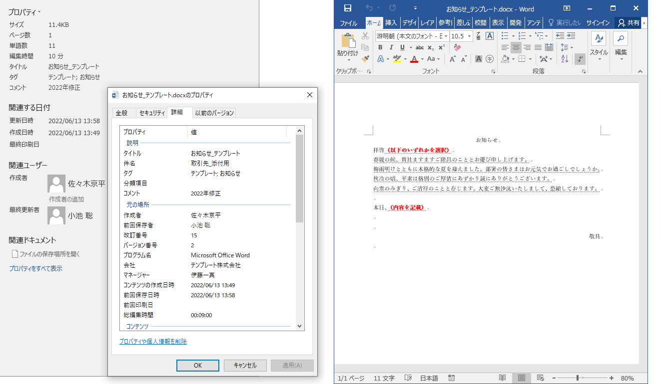Click the Sort A-Z icon

[x=565, y=59]
